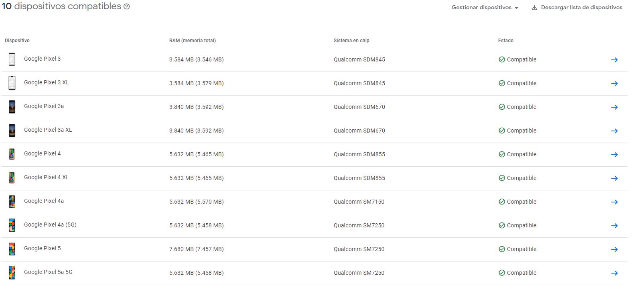Click Compatible status for Google Pixel 4a
Image resolution: width=633 pixels, height=288 pixels.
tap(517, 202)
